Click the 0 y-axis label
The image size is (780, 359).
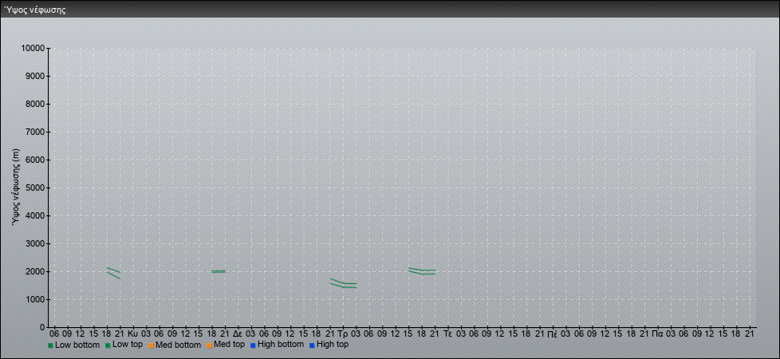point(43,327)
